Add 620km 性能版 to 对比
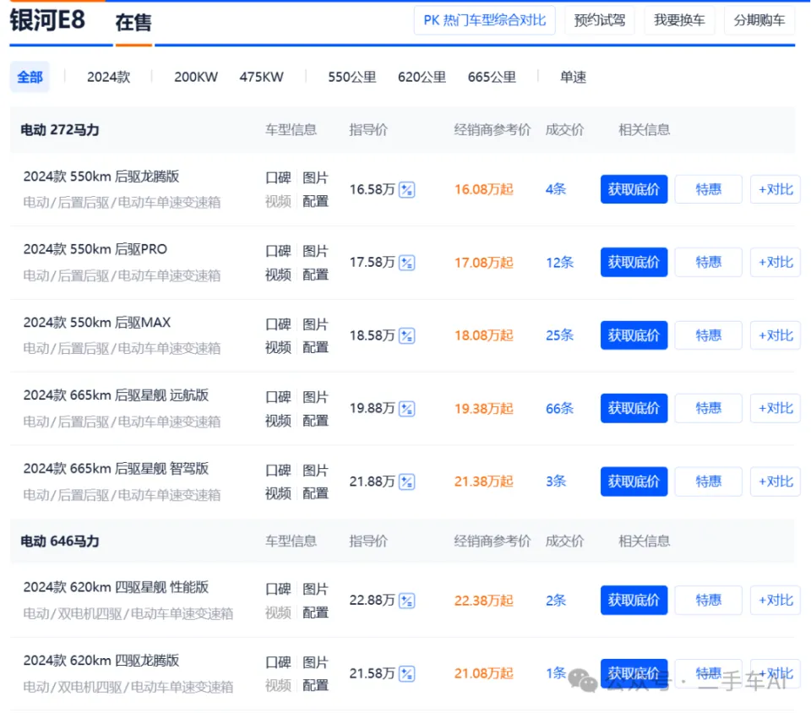 tap(776, 601)
